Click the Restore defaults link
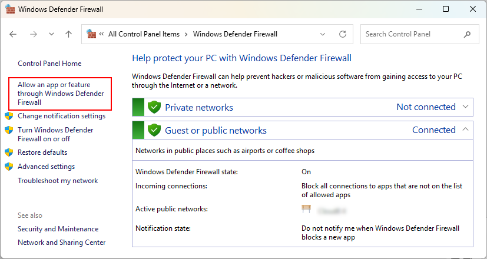This screenshot has width=487, height=259. pyautogui.click(x=42, y=152)
